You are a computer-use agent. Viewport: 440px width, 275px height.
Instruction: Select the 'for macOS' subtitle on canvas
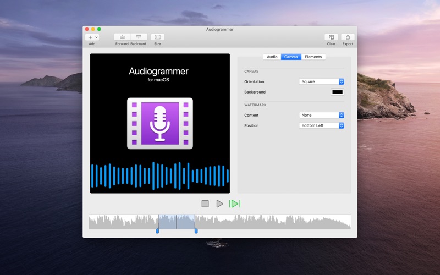(158, 80)
